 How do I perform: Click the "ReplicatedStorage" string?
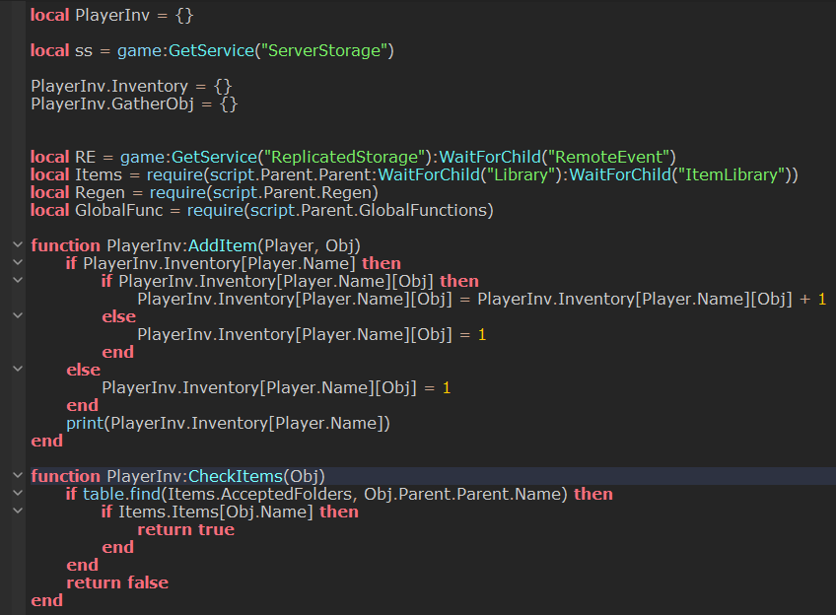pos(347,158)
